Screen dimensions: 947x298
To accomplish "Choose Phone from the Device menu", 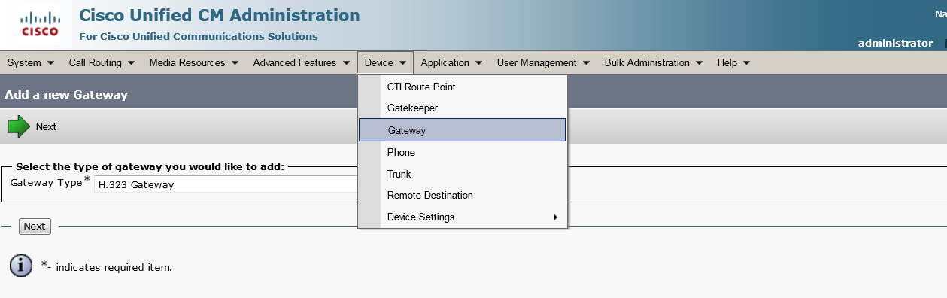I will [x=462, y=152].
